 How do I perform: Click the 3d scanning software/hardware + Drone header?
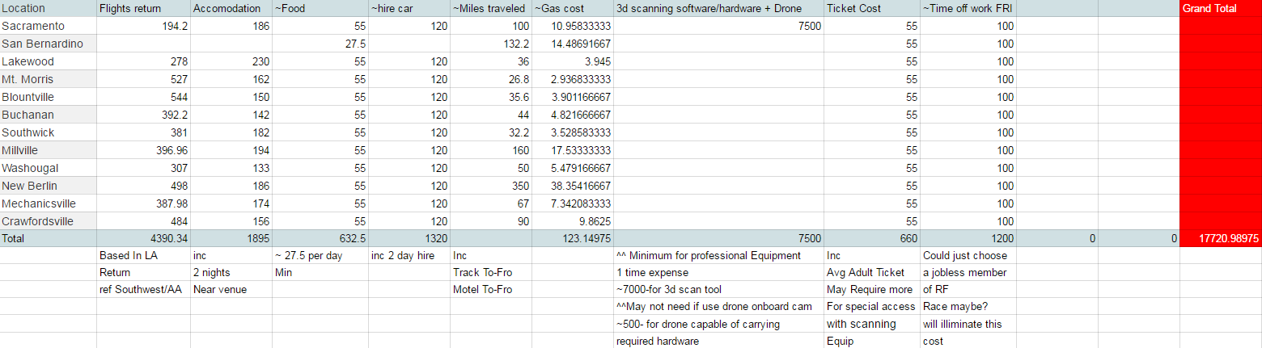(x=718, y=9)
